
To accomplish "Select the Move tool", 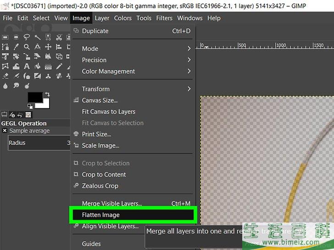I will point(48,47).
